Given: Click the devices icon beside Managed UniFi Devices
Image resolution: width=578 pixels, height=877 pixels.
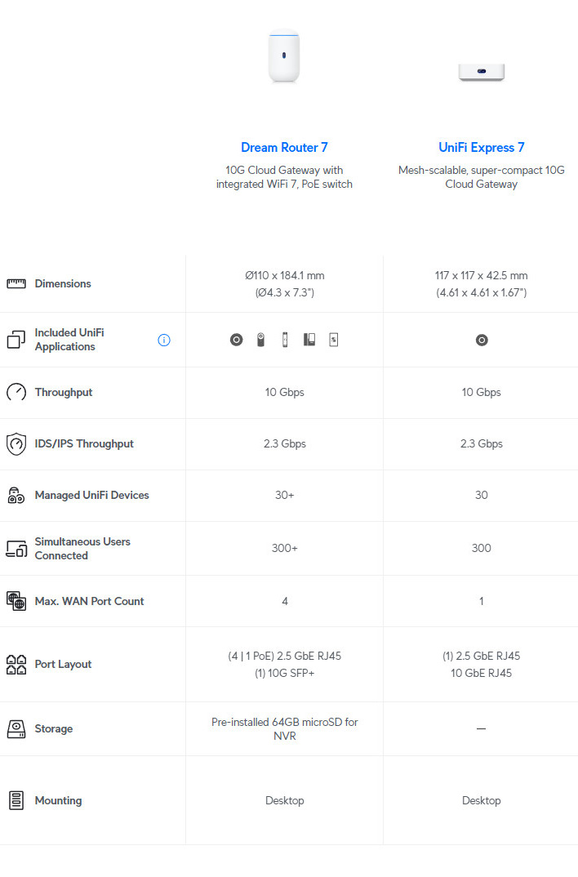Looking at the screenshot, I should [16, 495].
